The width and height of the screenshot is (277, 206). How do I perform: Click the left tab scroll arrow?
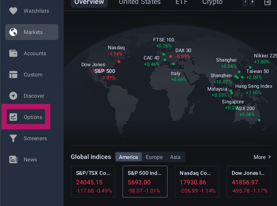(246, 2)
